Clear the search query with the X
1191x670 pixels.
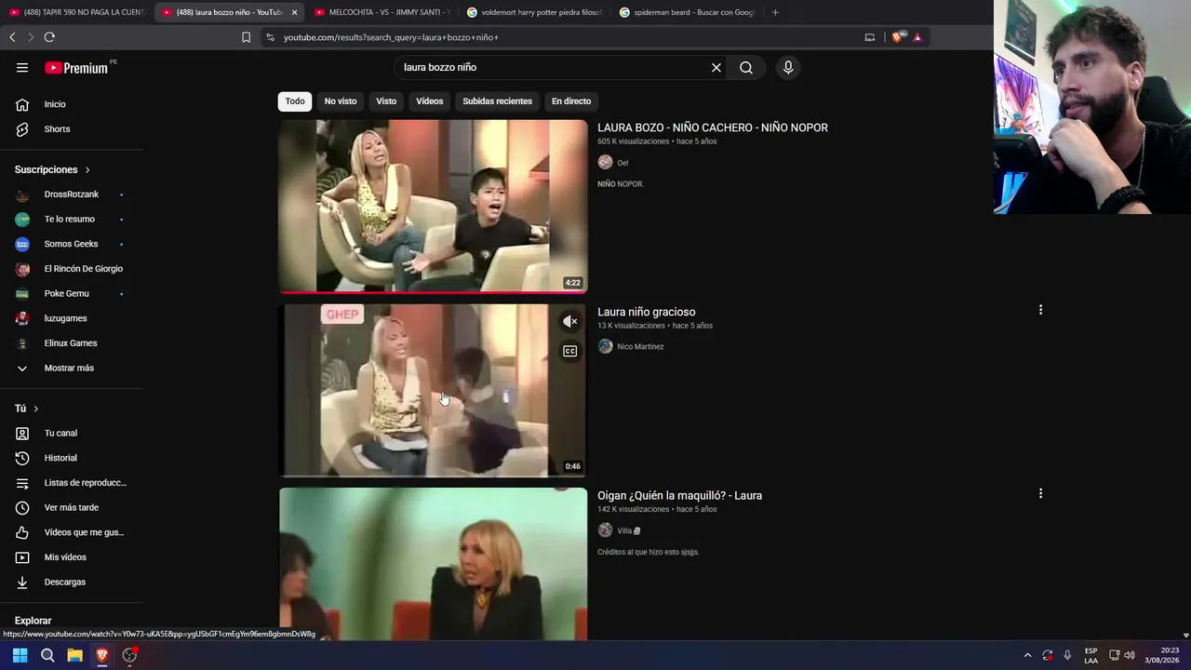click(x=716, y=67)
